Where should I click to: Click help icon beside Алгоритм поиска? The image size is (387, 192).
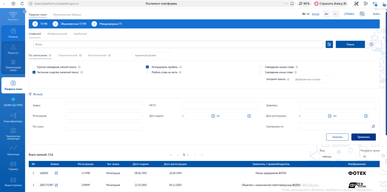(x=288, y=79)
